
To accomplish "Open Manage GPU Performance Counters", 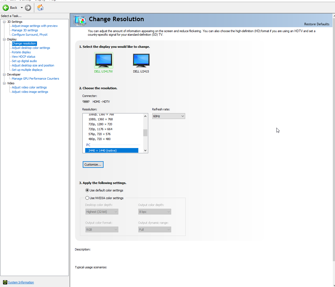I will [35, 79].
